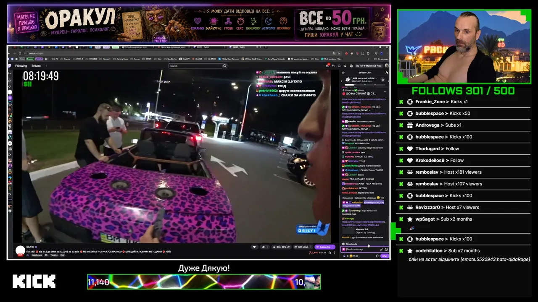Toggle channel notifications bell button
The width and height of the screenshot is (538, 302).
tap(264, 247)
